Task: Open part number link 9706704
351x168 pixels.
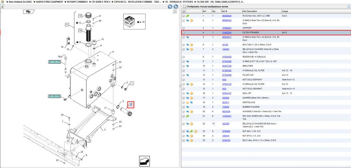Action: (226, 141)
